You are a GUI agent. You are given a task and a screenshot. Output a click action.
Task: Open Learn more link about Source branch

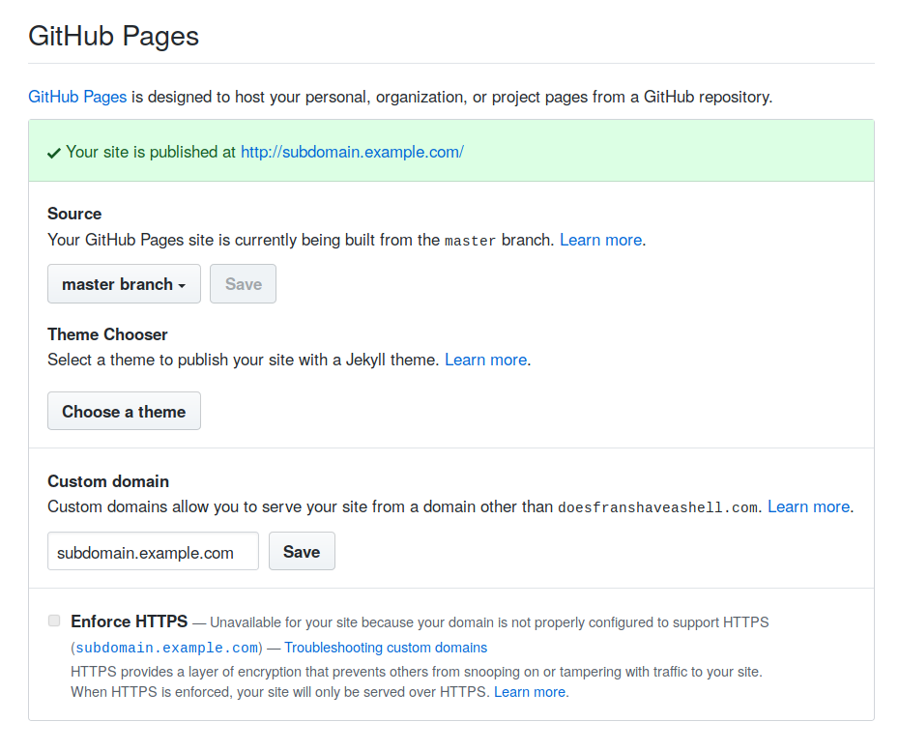coord(600,240)
